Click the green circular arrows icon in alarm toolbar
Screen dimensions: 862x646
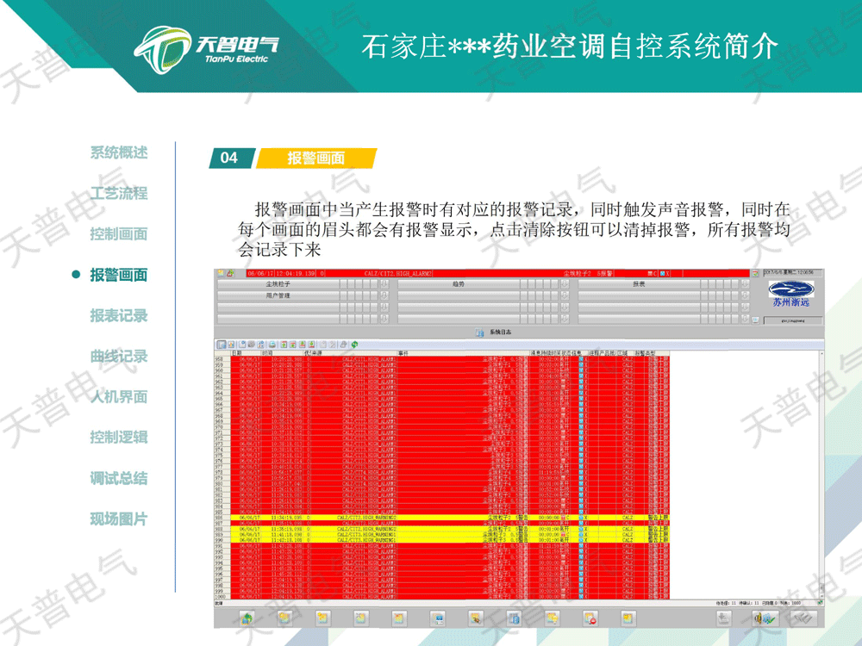tap(354, 345)
